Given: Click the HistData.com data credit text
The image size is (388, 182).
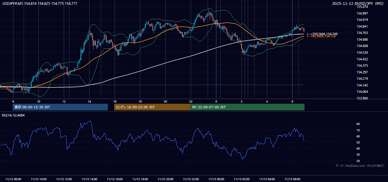Looking at the screenshot, I should (360, 166).
